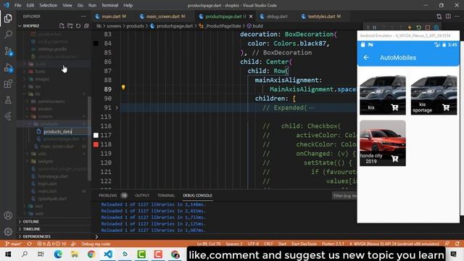Click the debug console filter field
The height and width of the screenshot is (261, 464).
click(344, 196)
